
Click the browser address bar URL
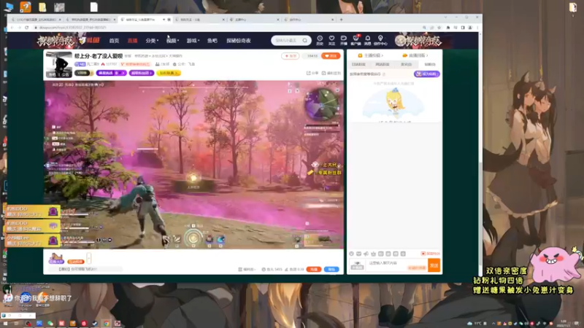click(73, 28)
